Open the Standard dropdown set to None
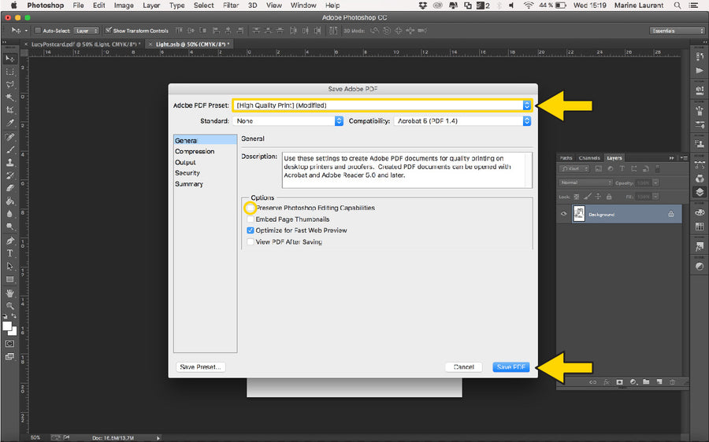709x442 pixels. click(x=288, y=121)
